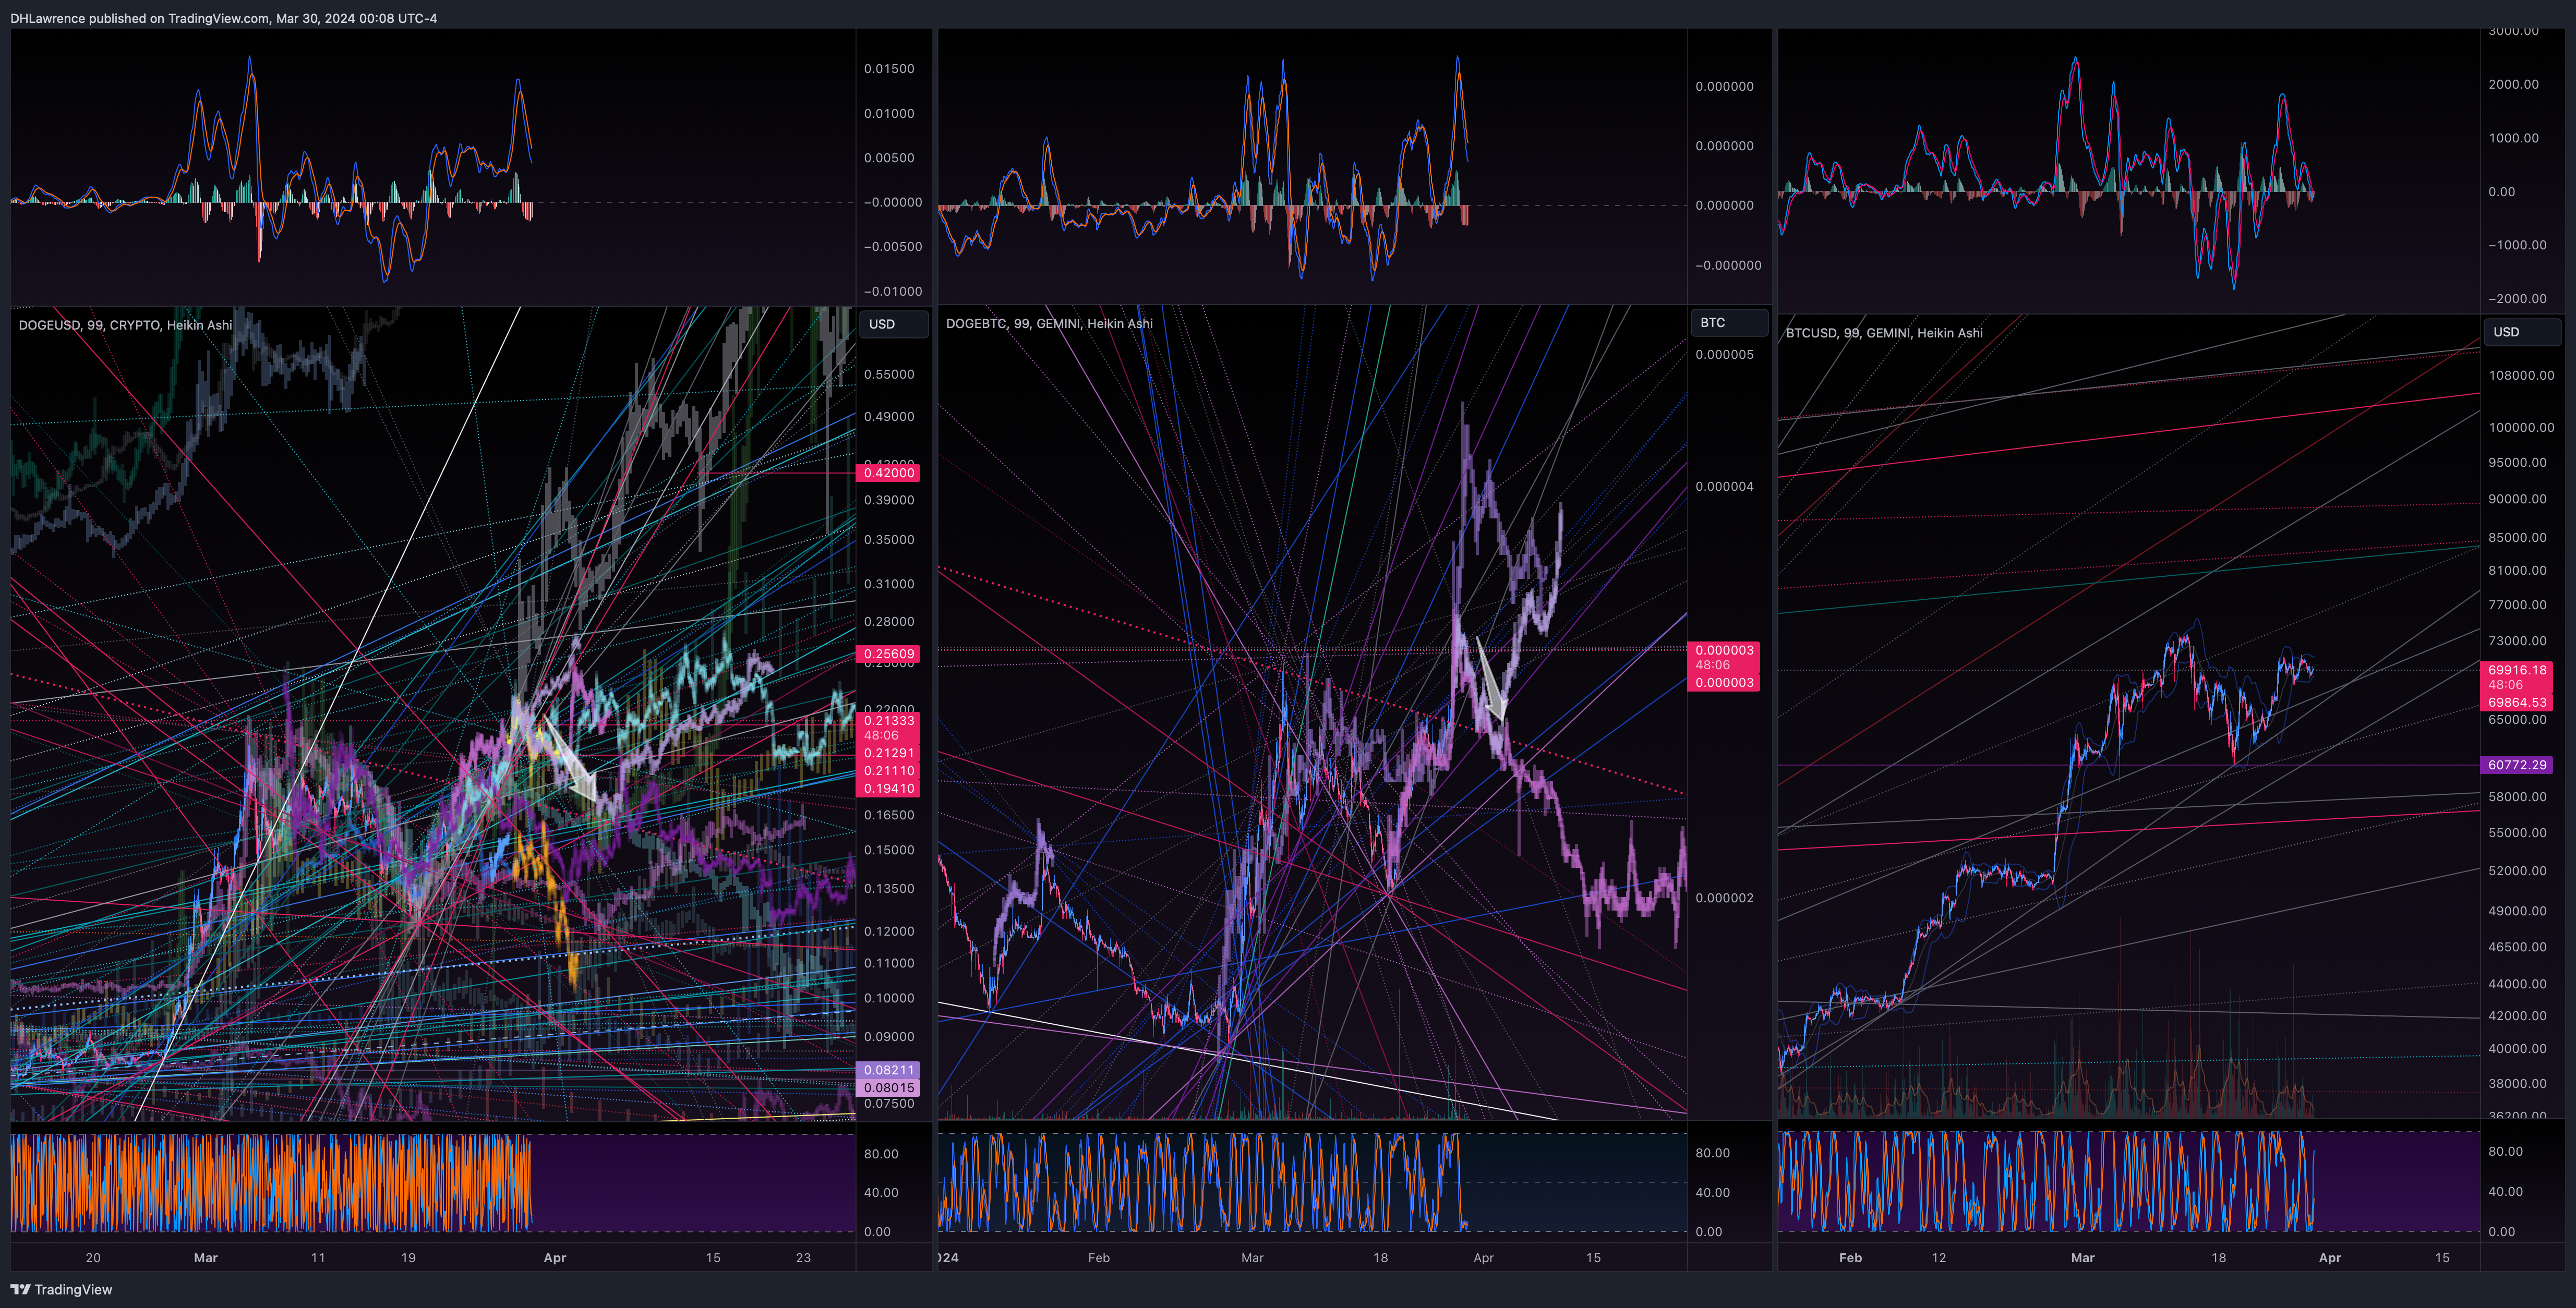The height and width of the screenshot is (1308, 2576).
Task: Click the DOGEBTC, 99, GEMINI, Heikin Ashi title
Action: pyautogui.click(x=1049, y=323)
